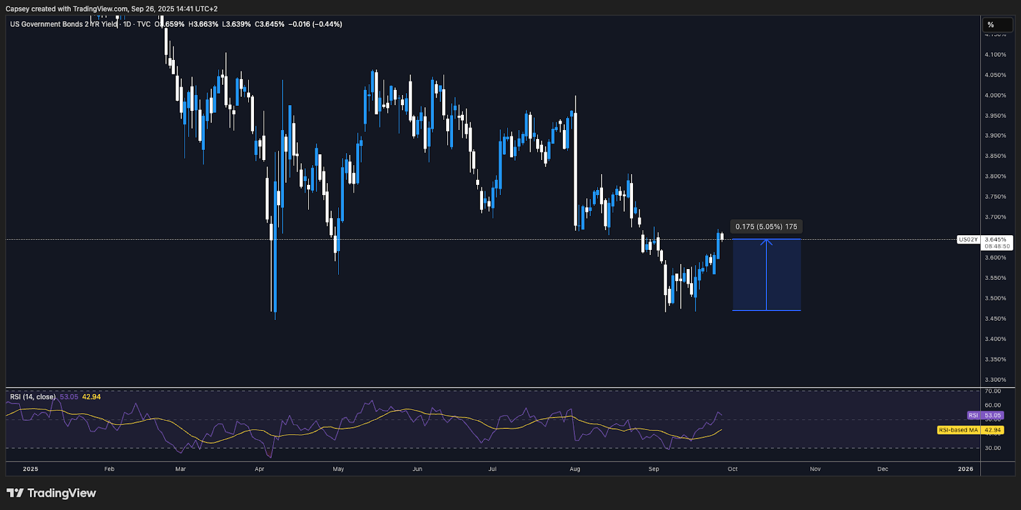Click the Dec label on time axis
The image size is (1021, 510).
point(883,469)
